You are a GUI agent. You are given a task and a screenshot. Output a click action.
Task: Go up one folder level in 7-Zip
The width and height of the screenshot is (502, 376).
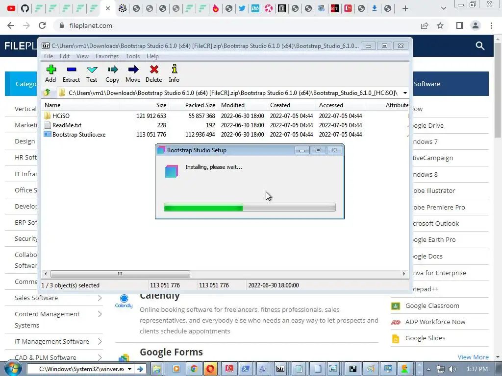tap(48, 93)
